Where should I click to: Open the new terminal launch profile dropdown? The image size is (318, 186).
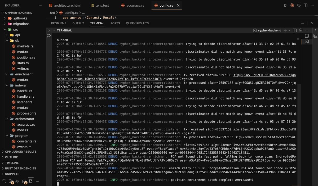289,30
